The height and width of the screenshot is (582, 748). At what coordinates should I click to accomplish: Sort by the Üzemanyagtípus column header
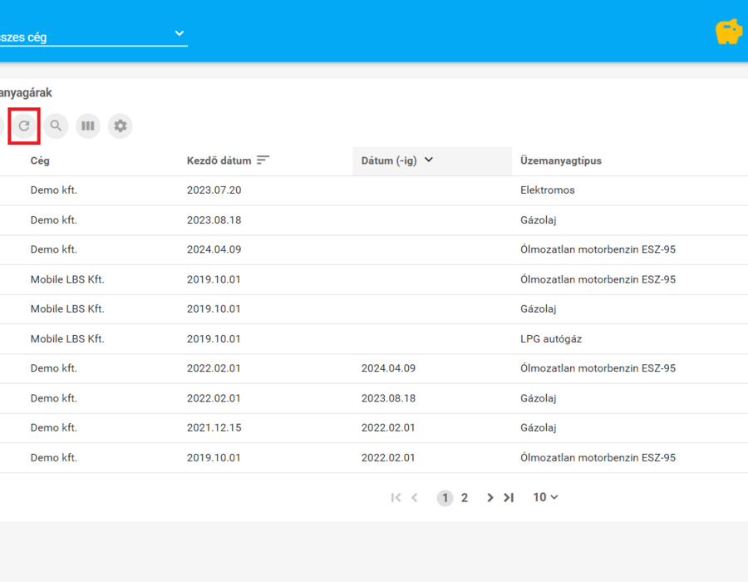[561, 160]
